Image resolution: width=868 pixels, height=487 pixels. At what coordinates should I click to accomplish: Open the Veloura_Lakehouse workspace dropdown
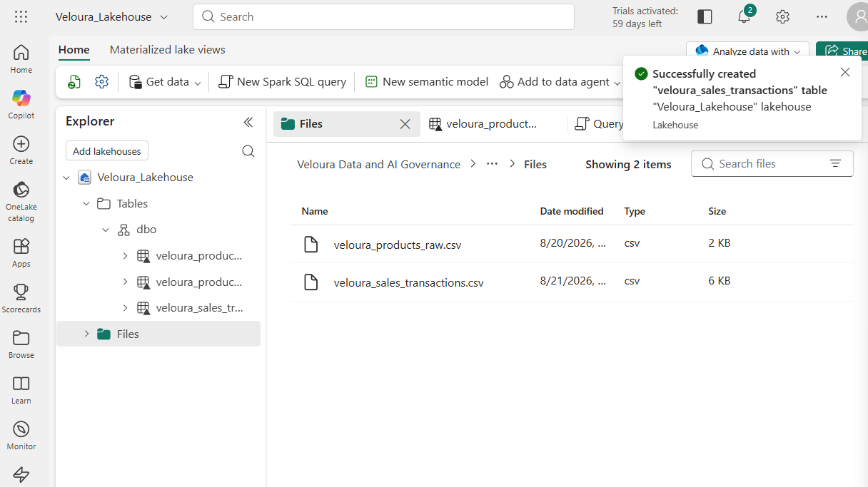112,16
